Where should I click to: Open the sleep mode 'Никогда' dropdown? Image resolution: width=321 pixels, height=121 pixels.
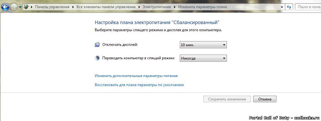click(203, 58)
